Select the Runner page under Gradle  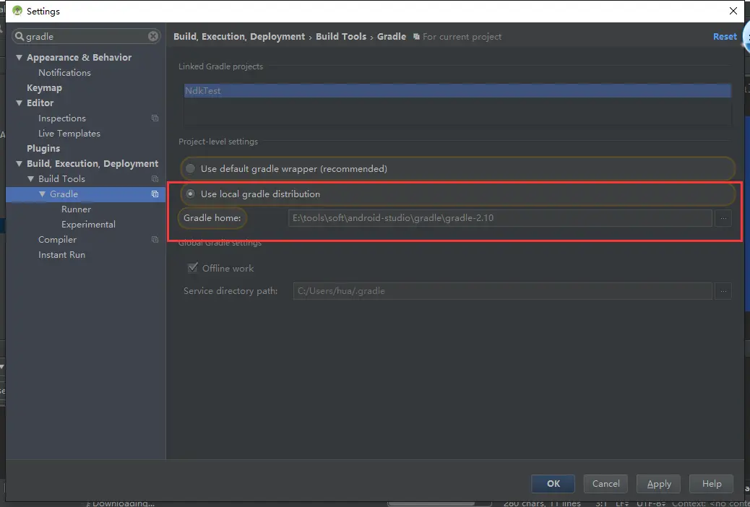point(76,209)
